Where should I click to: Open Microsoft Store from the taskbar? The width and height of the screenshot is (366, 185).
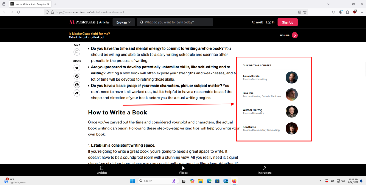coord(217,181)
